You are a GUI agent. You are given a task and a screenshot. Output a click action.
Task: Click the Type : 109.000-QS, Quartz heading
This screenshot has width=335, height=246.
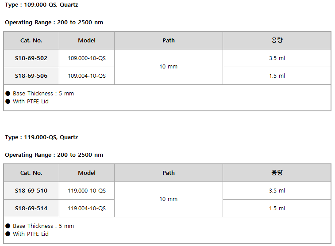pyautogui.click(x=42, y=5)
